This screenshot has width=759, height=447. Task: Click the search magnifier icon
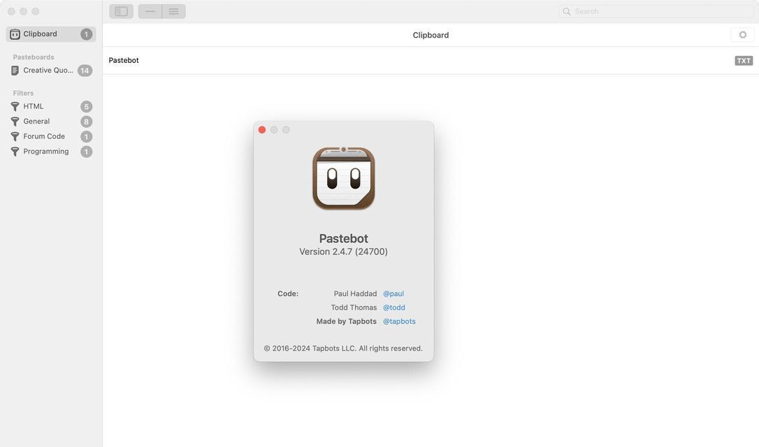point(566,11)
